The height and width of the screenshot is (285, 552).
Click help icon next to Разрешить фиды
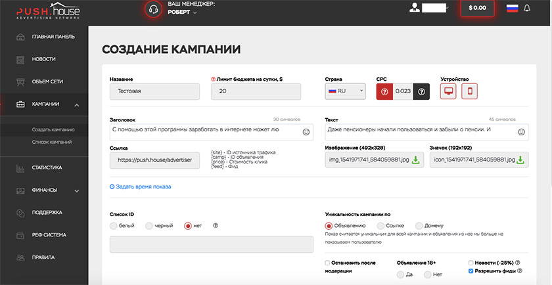pyautogui.click(x=520, y=271)
